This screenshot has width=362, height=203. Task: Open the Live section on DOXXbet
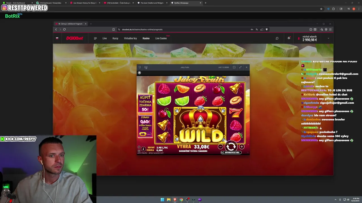click(x=105, y=38)
